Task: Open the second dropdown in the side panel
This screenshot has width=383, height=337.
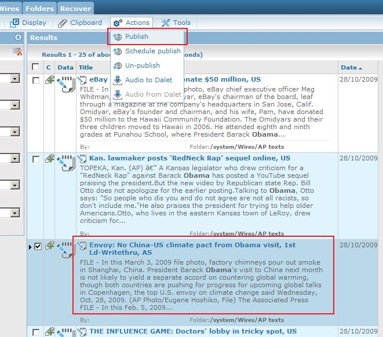Action: tap(14, 105)
